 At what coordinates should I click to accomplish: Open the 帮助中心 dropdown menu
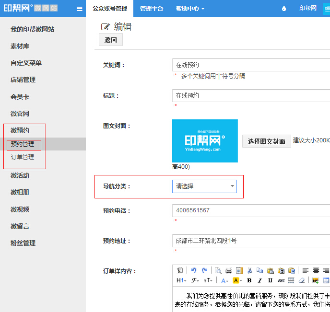coord(190,9)
